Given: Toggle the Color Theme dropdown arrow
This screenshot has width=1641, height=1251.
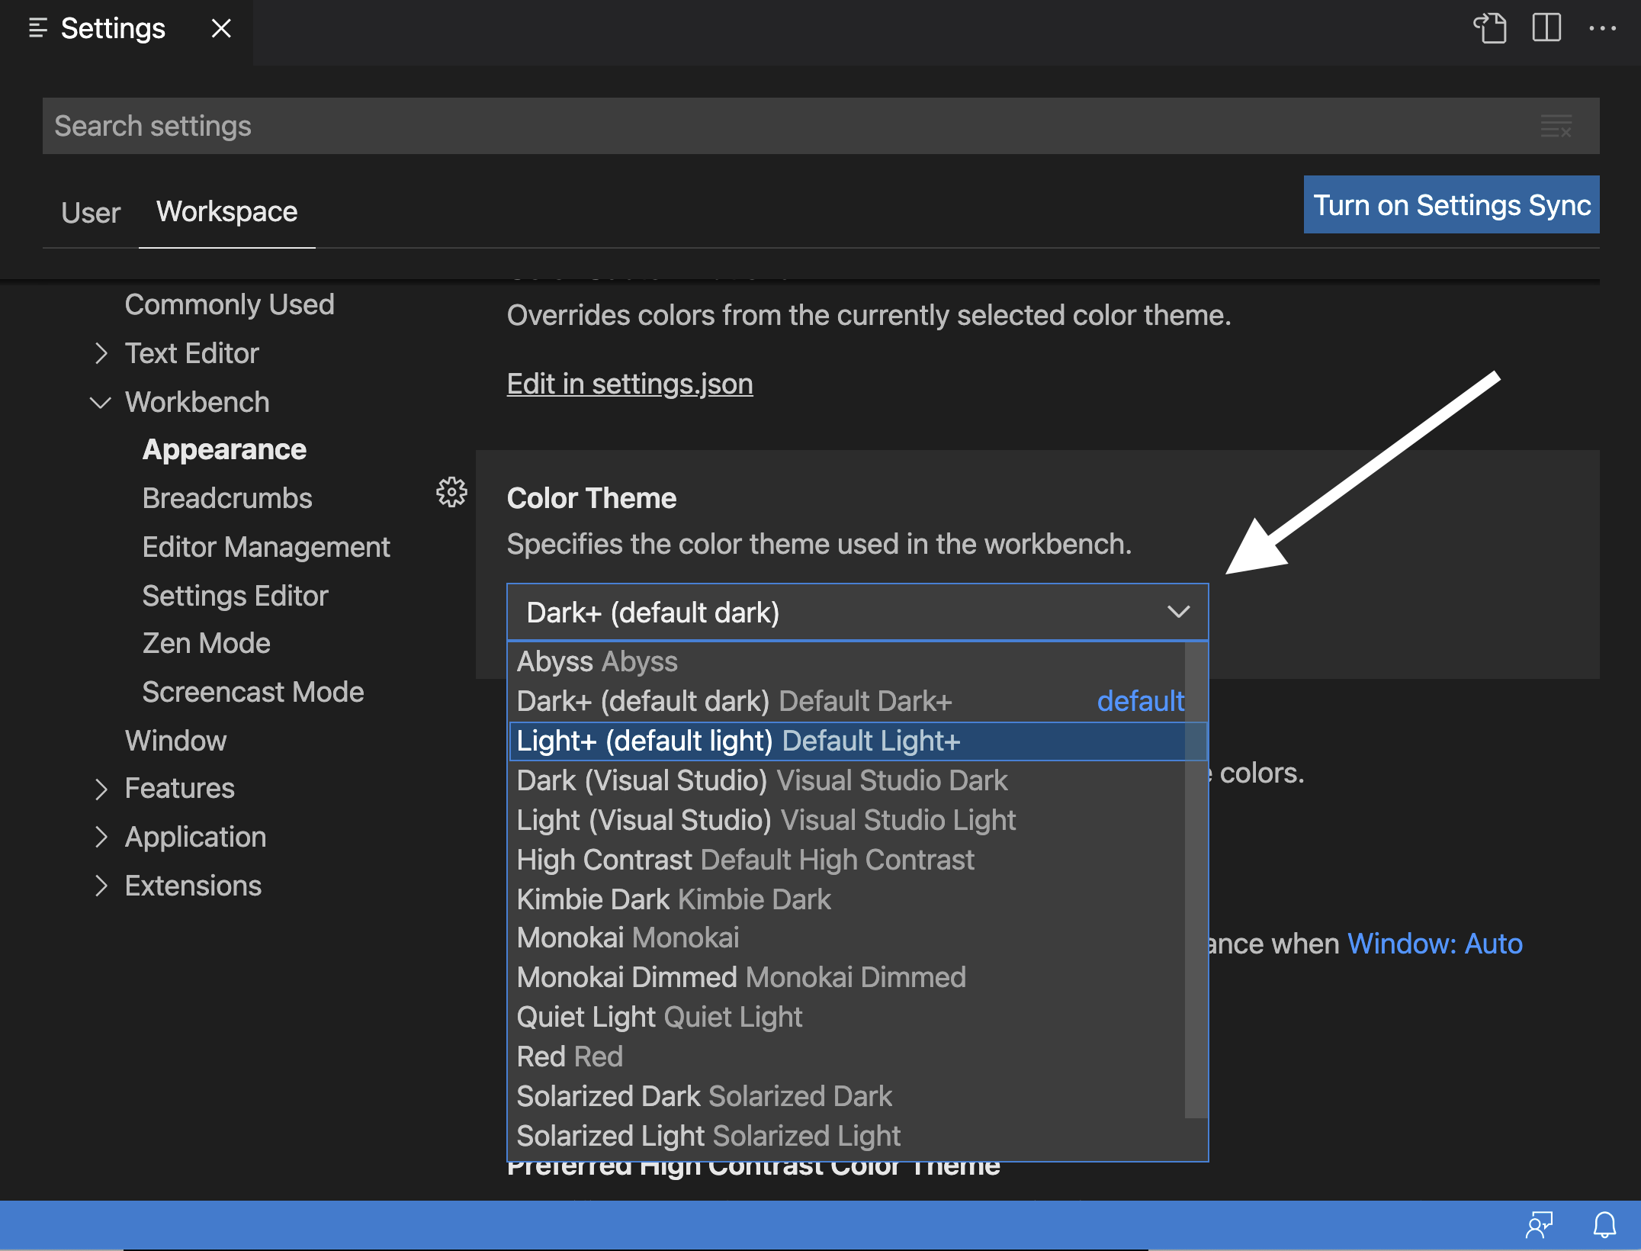Looking at the screenshot, I should click(1178, 613).
